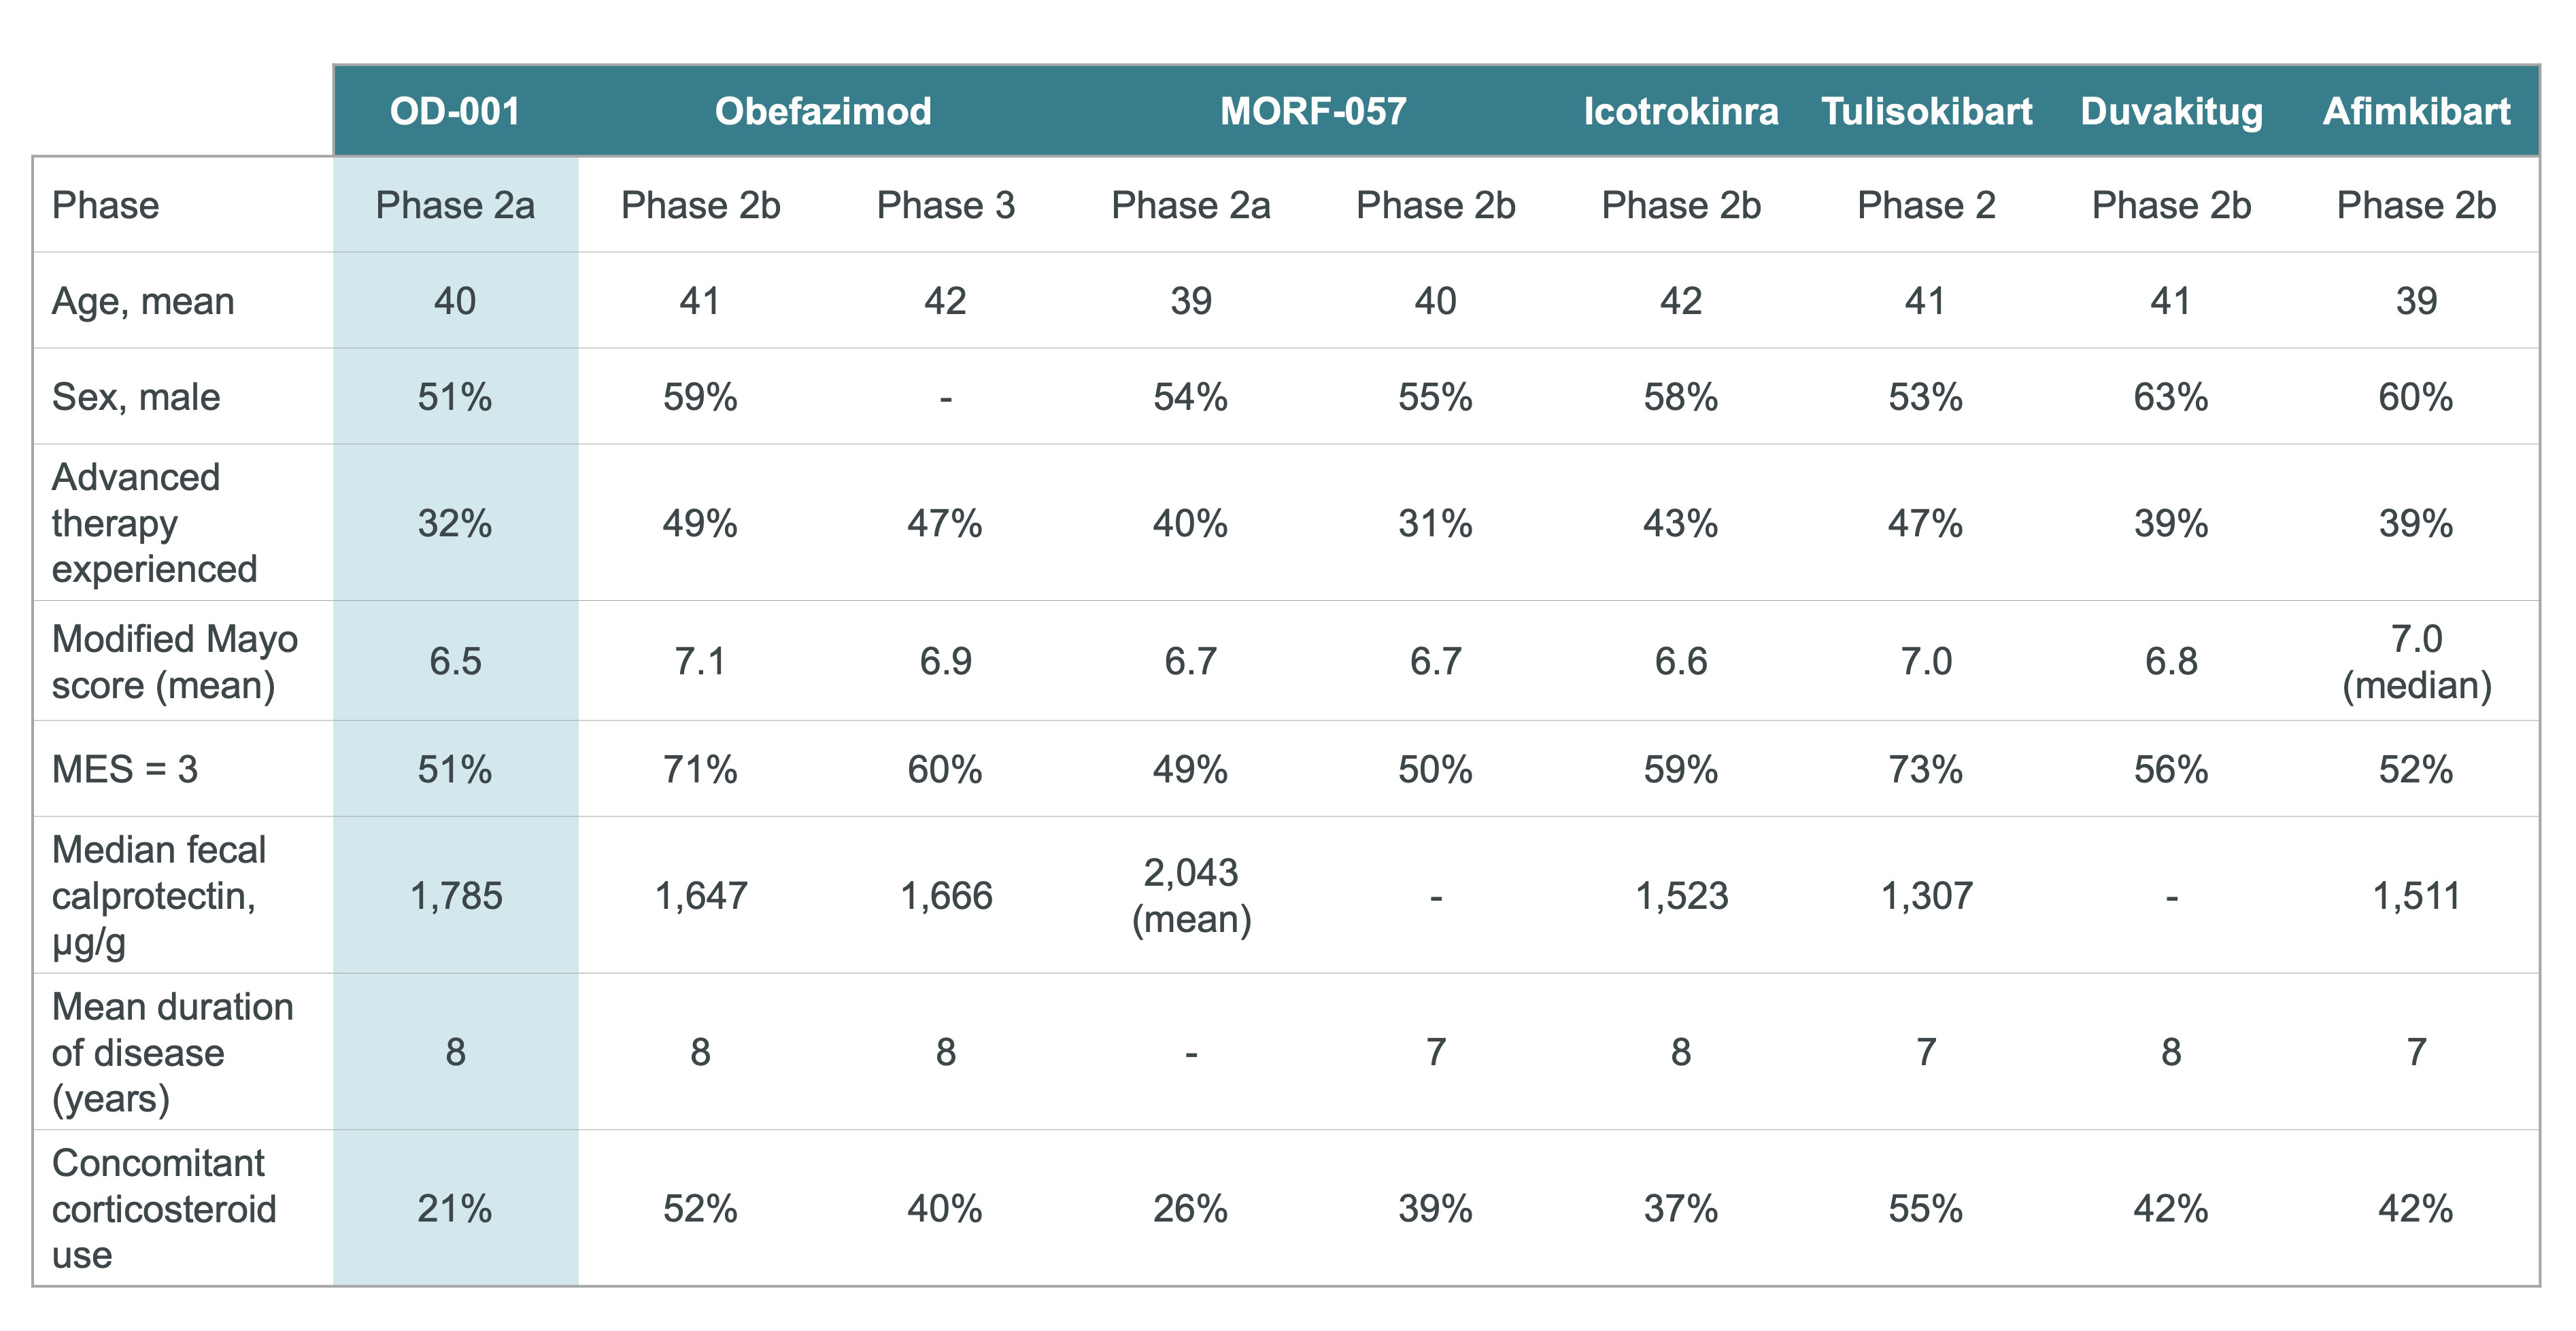The height and width of the screenshot is (1331, 2576).
Task: Click the 'Sex, male' row label
Action: coord(136,397)
